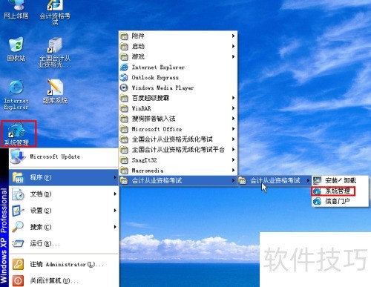Expand the 启动 submenu arrow

pyautogui.click(x=233, y=46)
